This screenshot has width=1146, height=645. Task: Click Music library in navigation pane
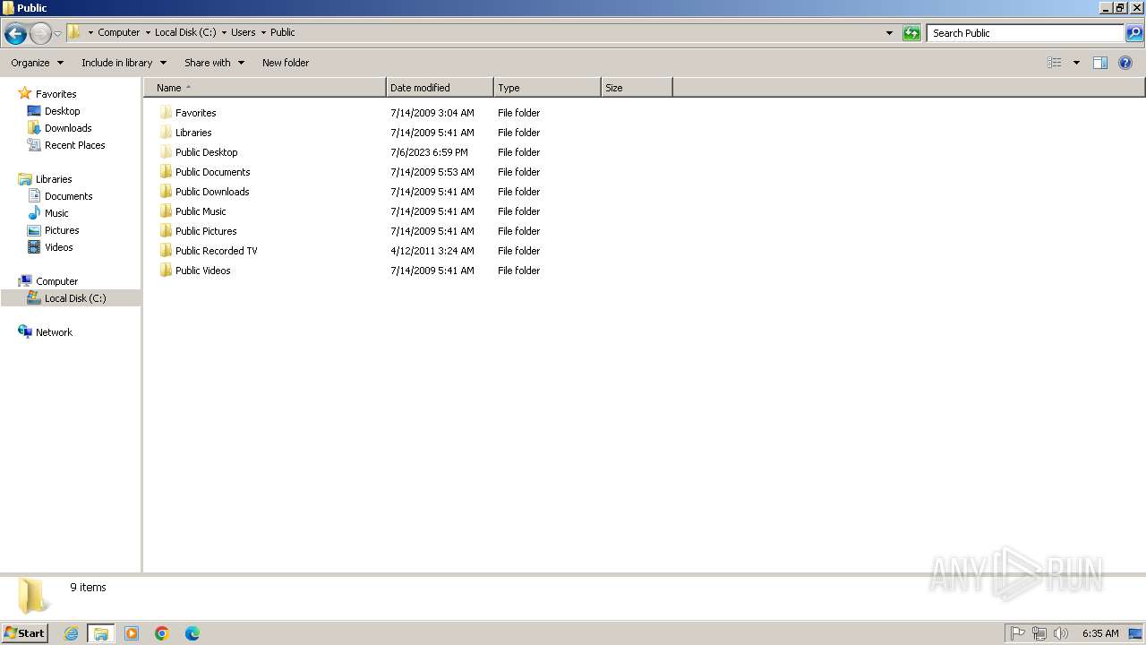click(x=56, y=213)
